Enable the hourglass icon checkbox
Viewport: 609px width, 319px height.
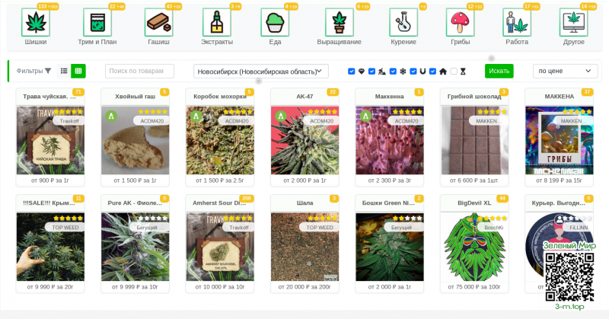tap(454, 72)
